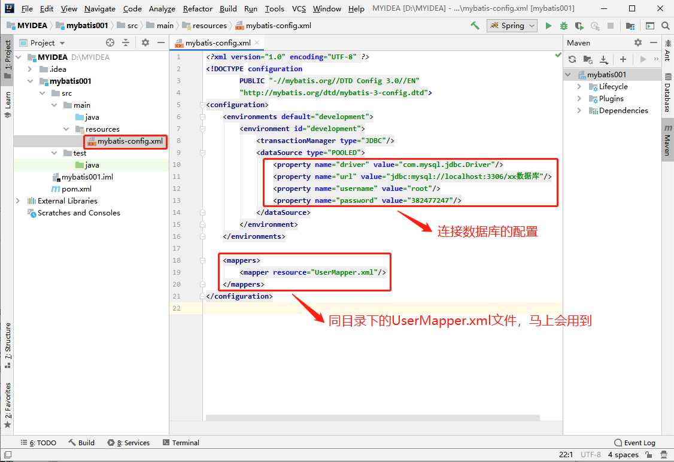
Task: Open the Tools menu
Action: (x=274, y=8)
